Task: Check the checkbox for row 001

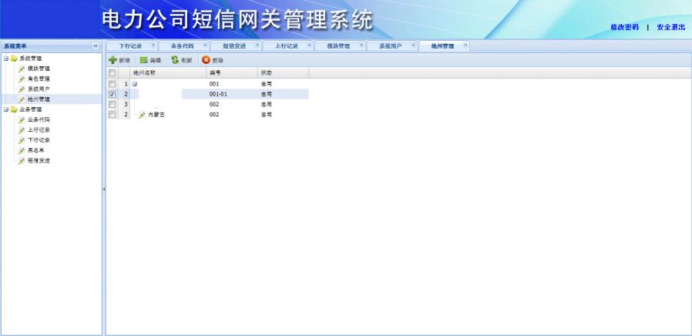Action: click(x=113, y=83)
